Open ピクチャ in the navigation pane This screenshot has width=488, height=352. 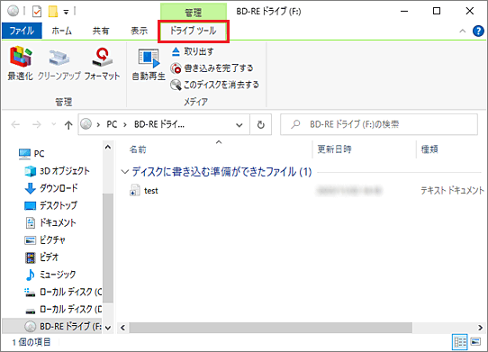(45, 240)
